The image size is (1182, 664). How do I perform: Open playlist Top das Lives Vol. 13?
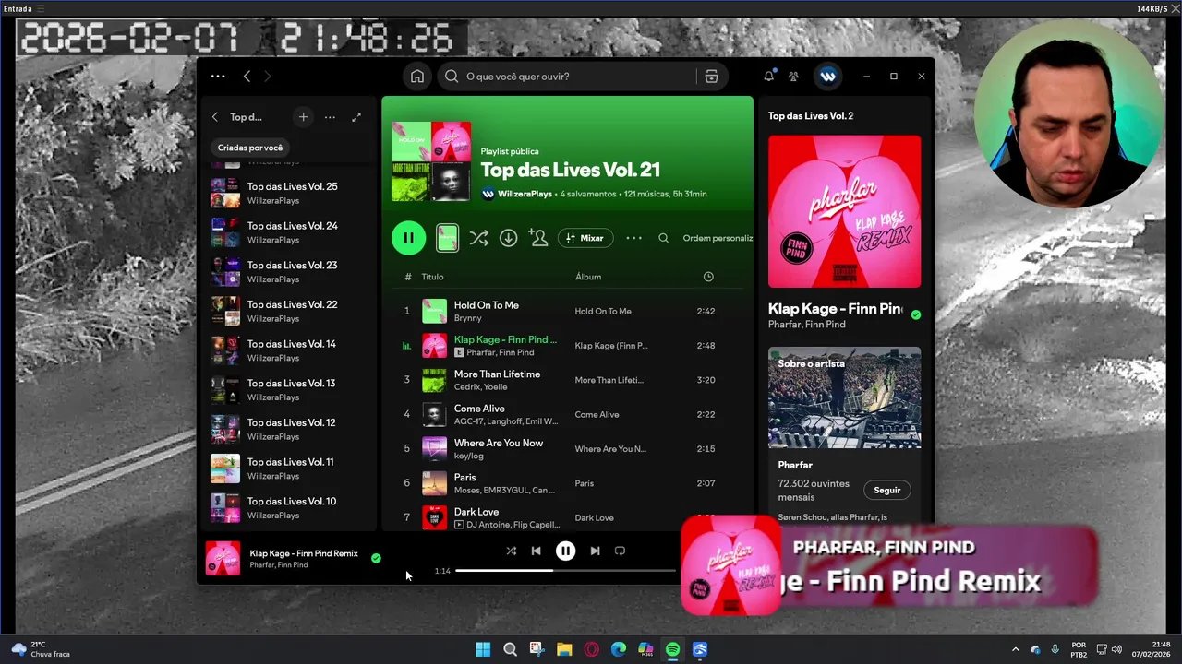[x=288, y=390]
